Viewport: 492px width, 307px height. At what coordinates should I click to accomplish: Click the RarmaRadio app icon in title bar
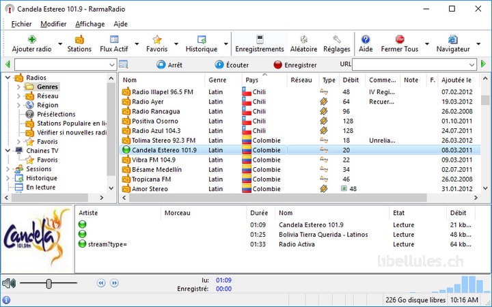(x=10, y=9)
